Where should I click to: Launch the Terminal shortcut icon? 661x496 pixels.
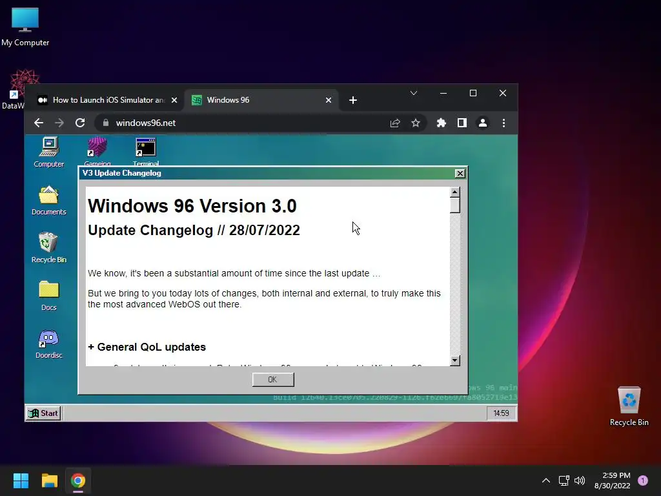[146, 151]
